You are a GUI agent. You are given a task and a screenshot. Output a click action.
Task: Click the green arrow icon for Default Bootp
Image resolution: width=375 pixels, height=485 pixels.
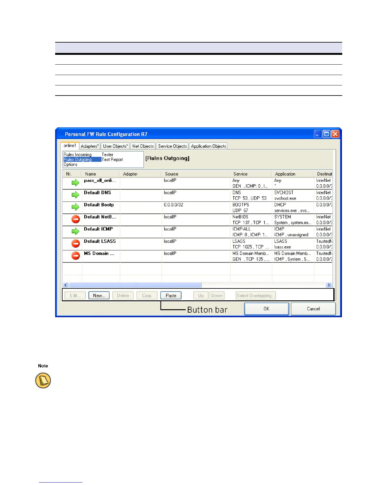pos(75,207)
